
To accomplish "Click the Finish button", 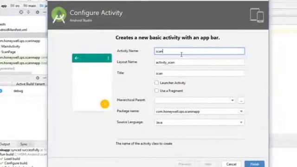I will click(254, 164).
